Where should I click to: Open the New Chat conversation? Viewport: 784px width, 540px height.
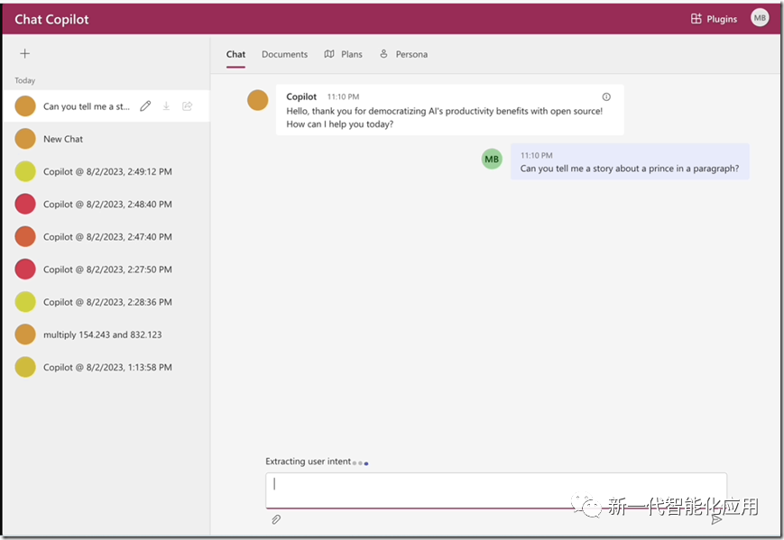(106, 139)
